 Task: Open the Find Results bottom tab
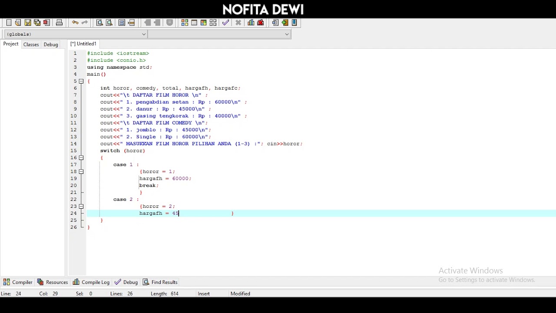coord(160,282)
